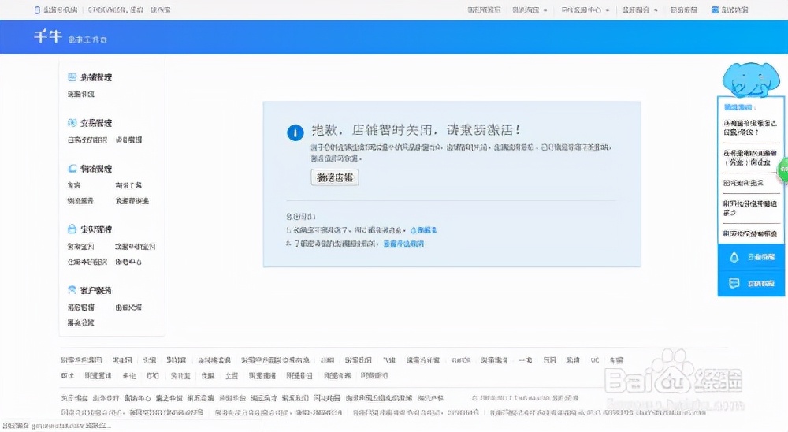Screen dimensions: 788x432
Task: Click the phone icon in the top-left bar
Action: (x=36, y=10)
